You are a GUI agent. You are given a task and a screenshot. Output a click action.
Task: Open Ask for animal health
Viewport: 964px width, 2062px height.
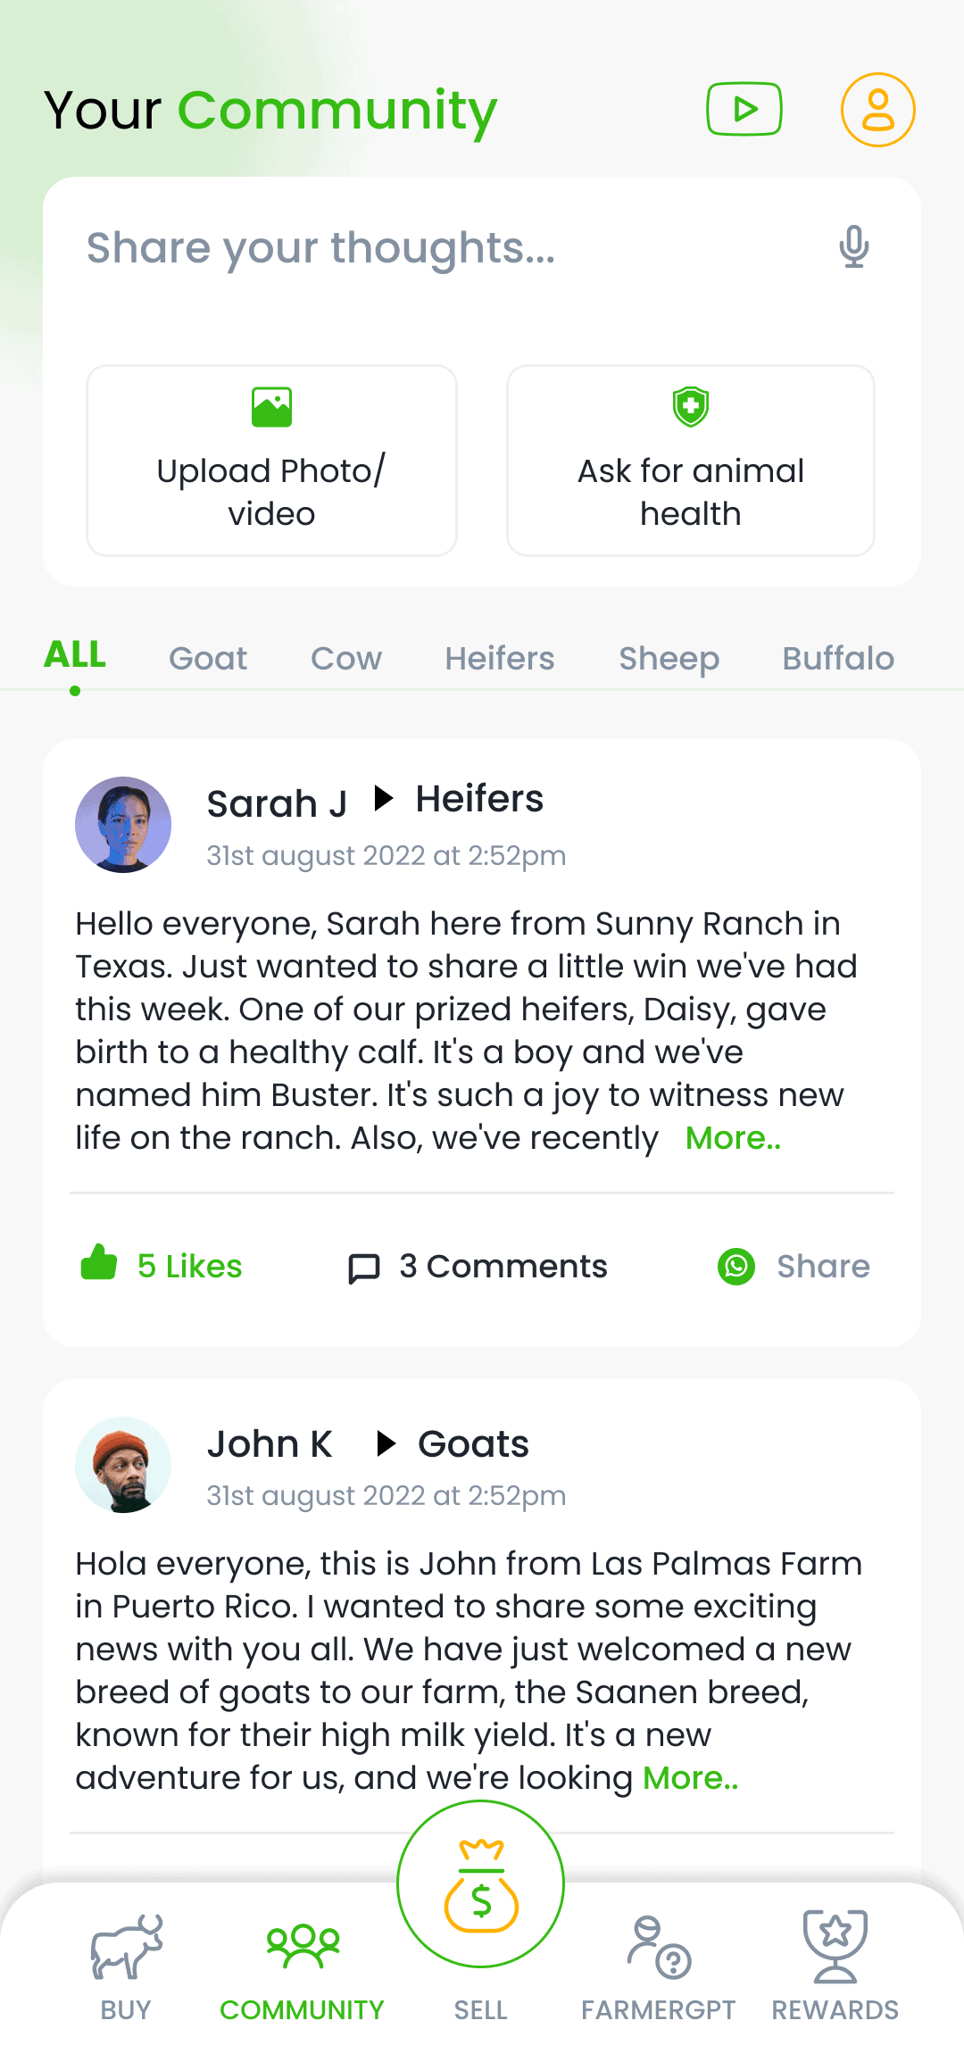coord(690,460)
